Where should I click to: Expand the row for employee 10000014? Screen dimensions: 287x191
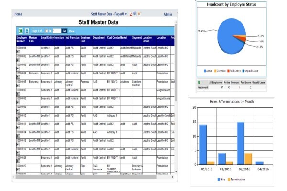(18, 136)
